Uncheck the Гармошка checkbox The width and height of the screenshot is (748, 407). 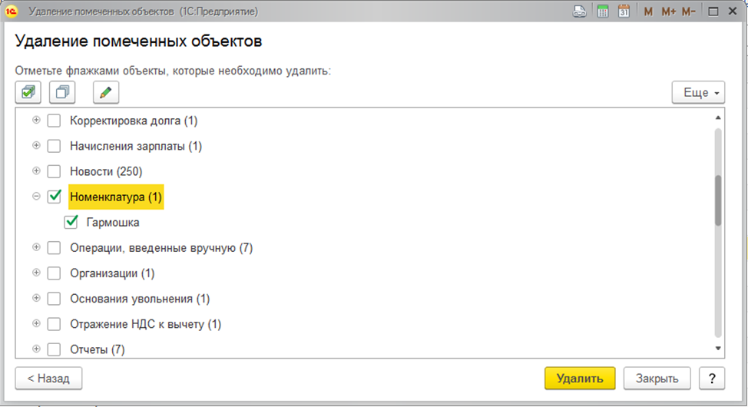tap(71, 222)
